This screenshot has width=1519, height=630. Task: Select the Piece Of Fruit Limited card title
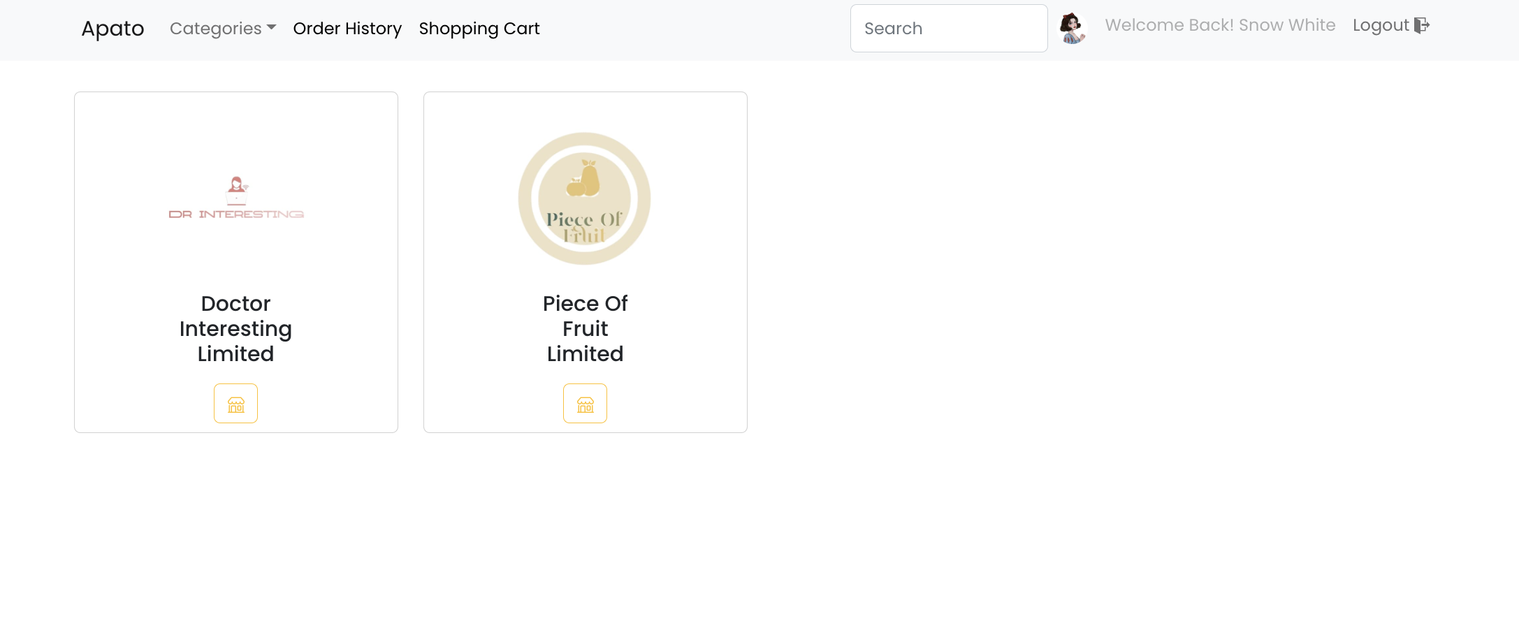click(585, 328)
